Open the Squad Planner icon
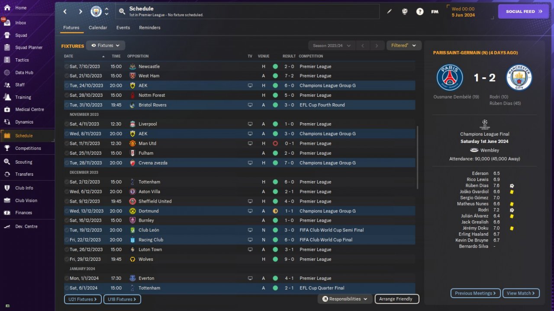Screen dimensions: 554x311 (x=7, y=48)
